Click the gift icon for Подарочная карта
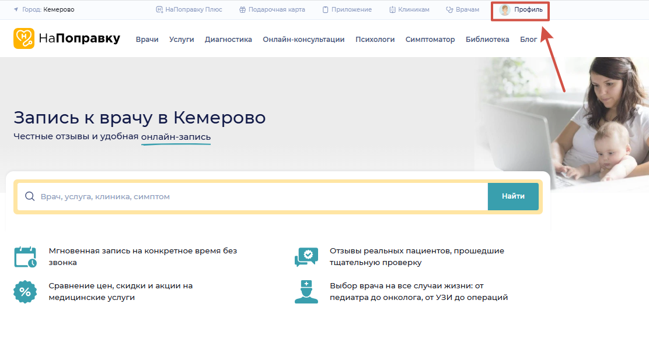 243,9
